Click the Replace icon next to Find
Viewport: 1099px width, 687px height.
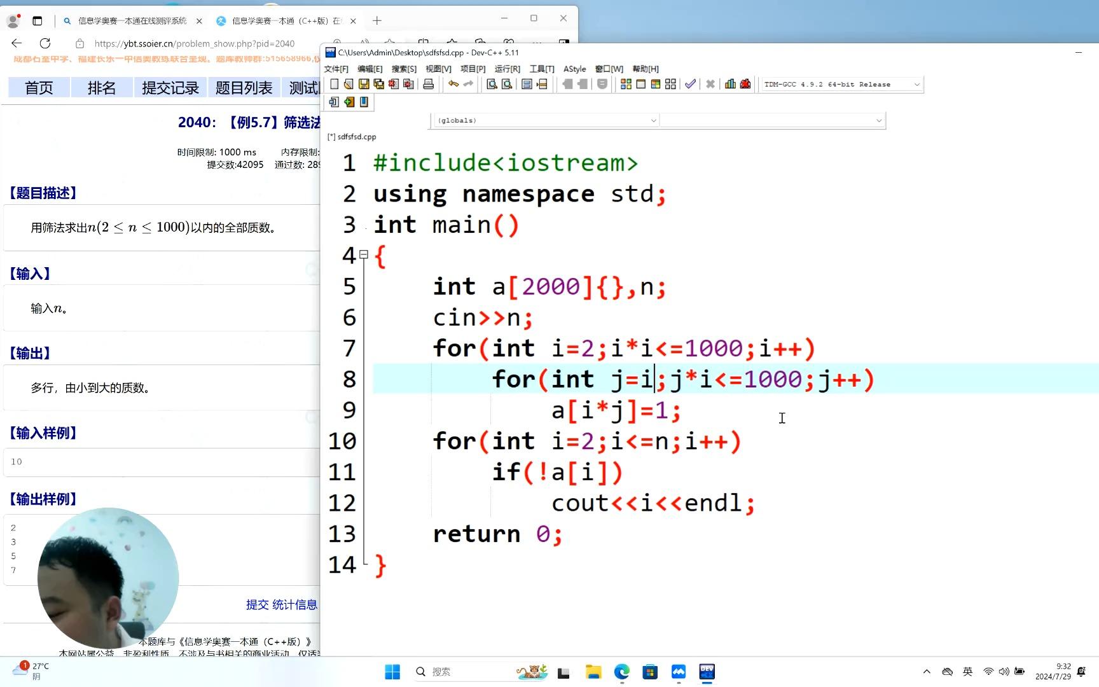(507, 84)
